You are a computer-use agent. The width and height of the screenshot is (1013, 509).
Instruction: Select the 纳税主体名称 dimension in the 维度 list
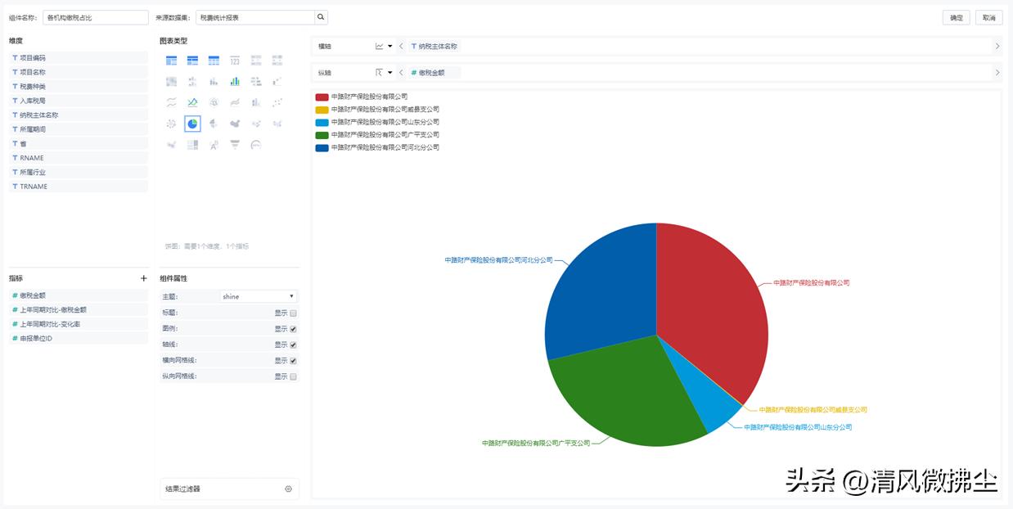coord(79,115)
